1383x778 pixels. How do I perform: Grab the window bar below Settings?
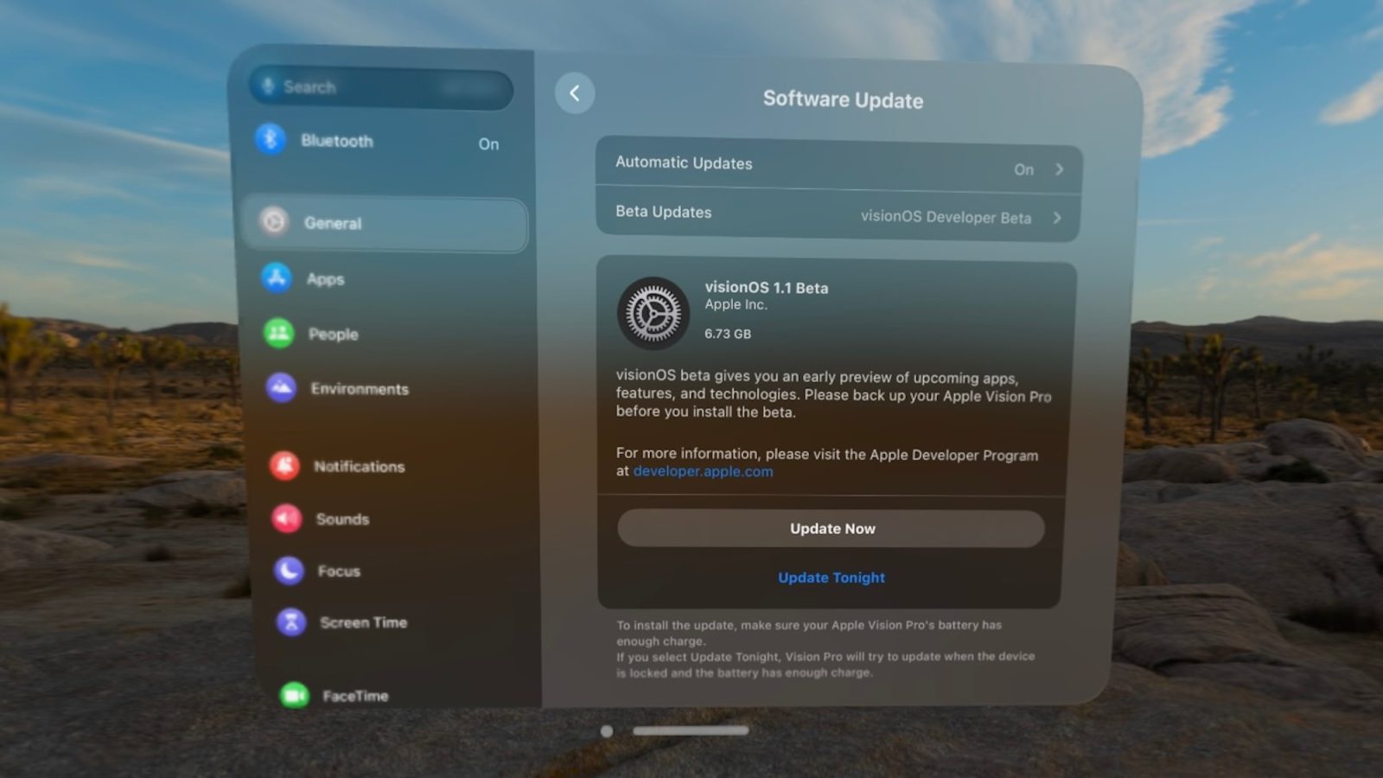click(x=690, y=730)
